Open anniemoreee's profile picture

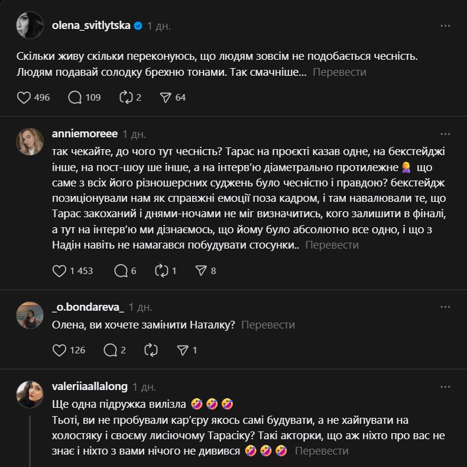tap(30, 141)
